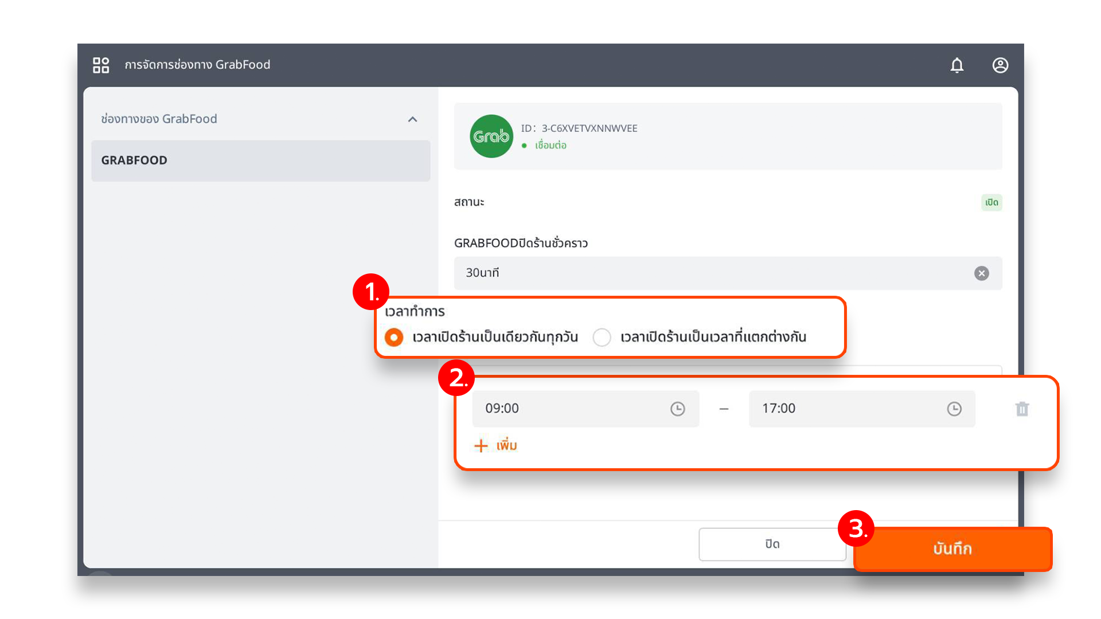Open the app grid menu icon
The image size is (1101, 619).
pos(101,65)
